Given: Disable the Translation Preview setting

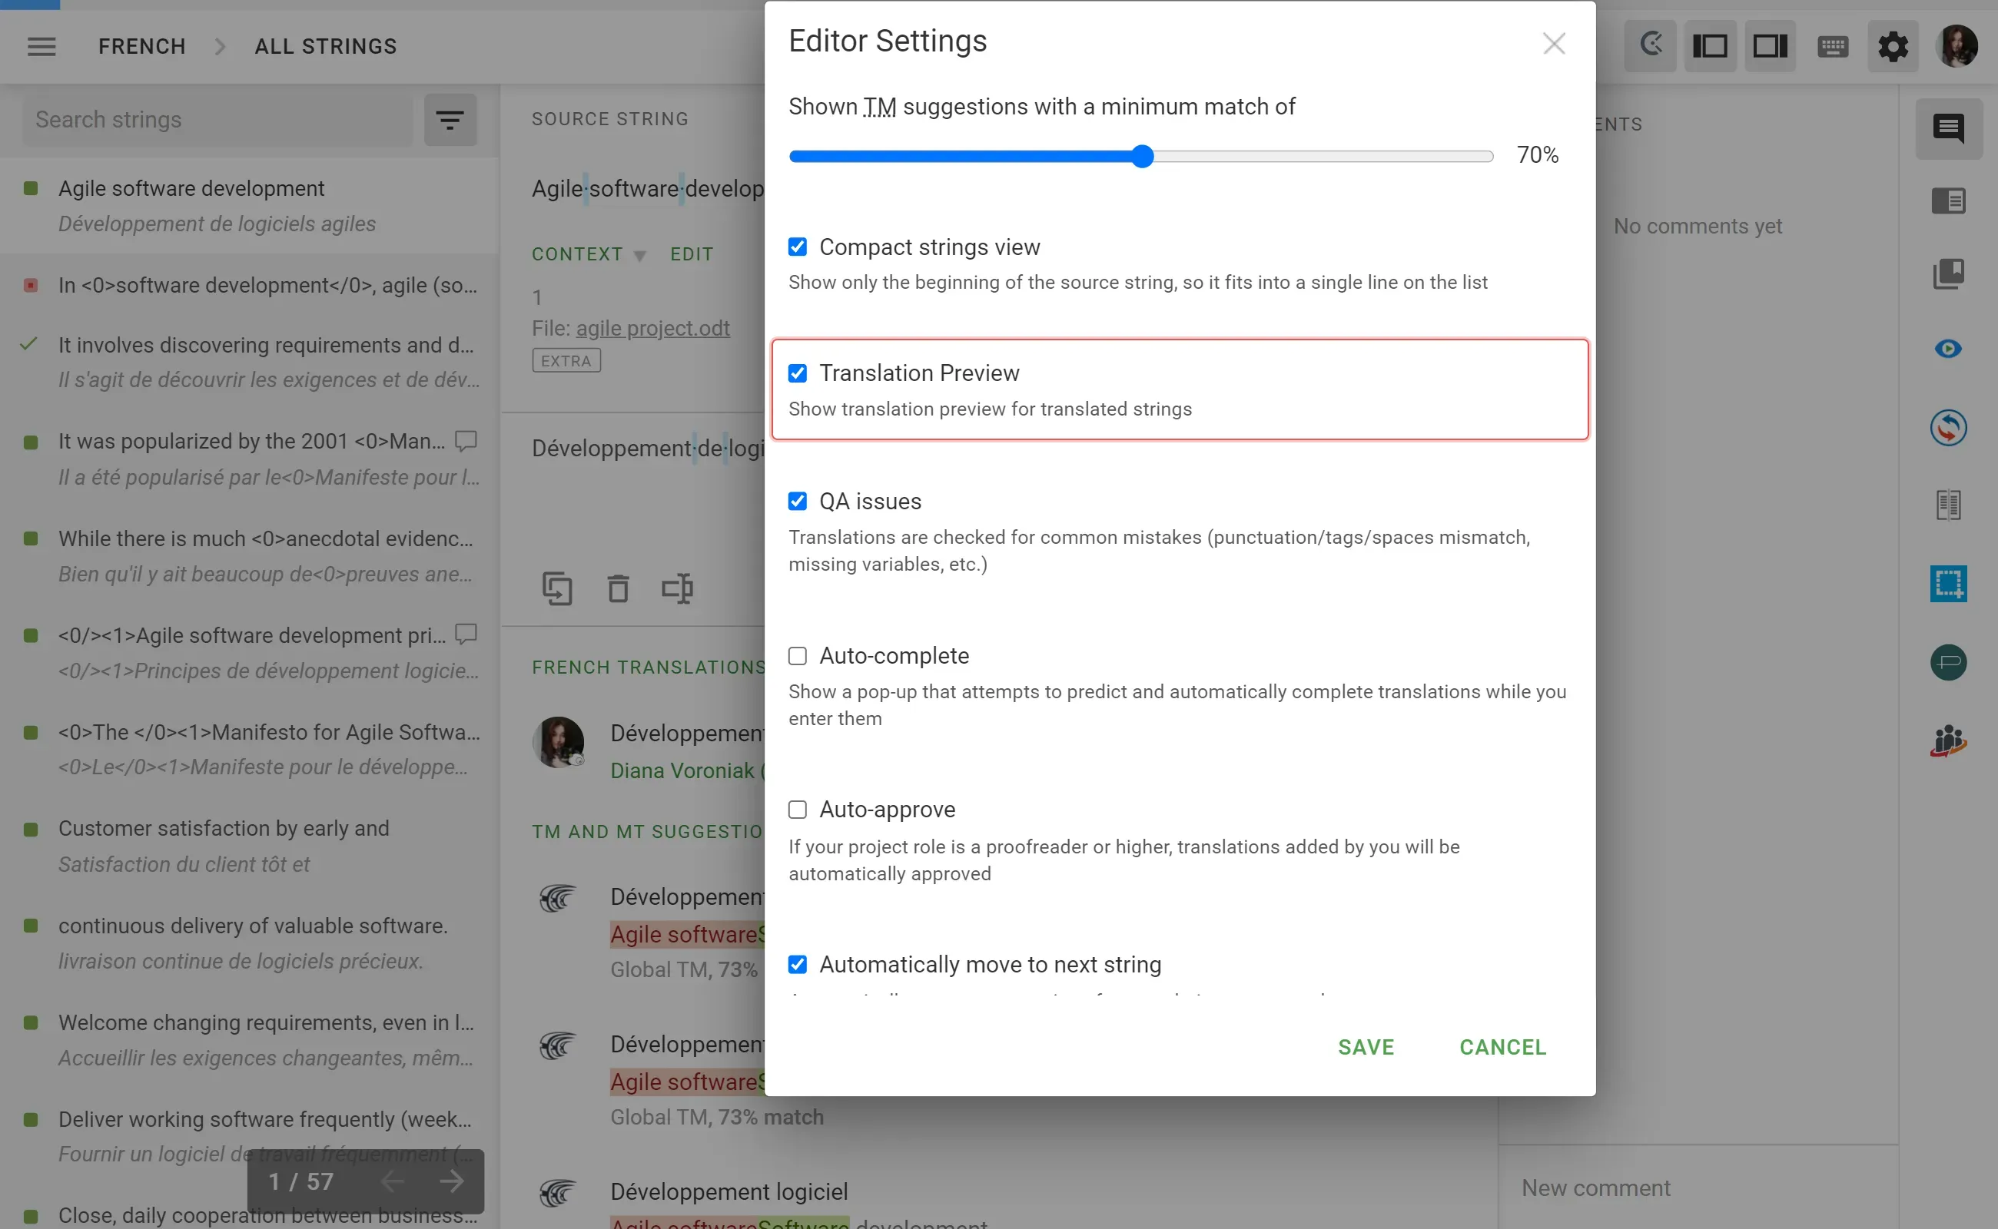Looking at the screenshot, I should click(x=797, y=373).
